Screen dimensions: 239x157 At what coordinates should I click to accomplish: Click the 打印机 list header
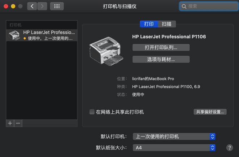16,25
